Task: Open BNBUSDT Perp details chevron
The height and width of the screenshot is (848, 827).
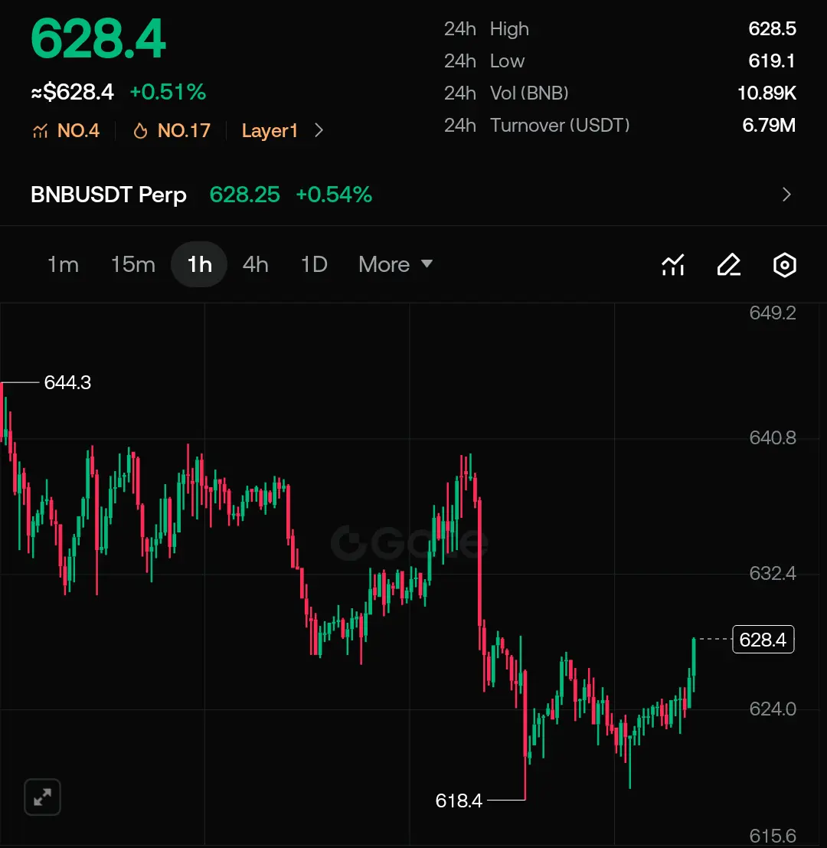Action: 786,194
